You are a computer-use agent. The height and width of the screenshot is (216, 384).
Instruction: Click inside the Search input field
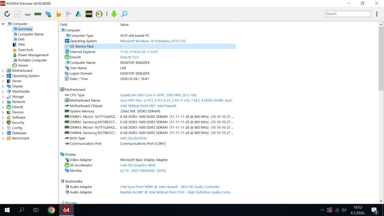348,14
